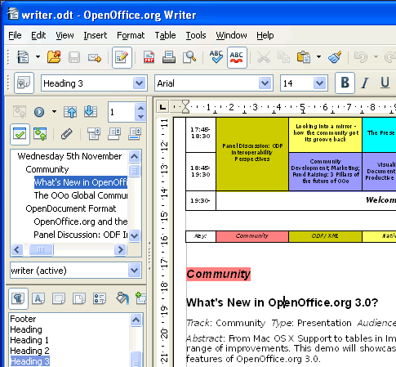Select Frame Styles icon
396x367 pixels.
59,298
